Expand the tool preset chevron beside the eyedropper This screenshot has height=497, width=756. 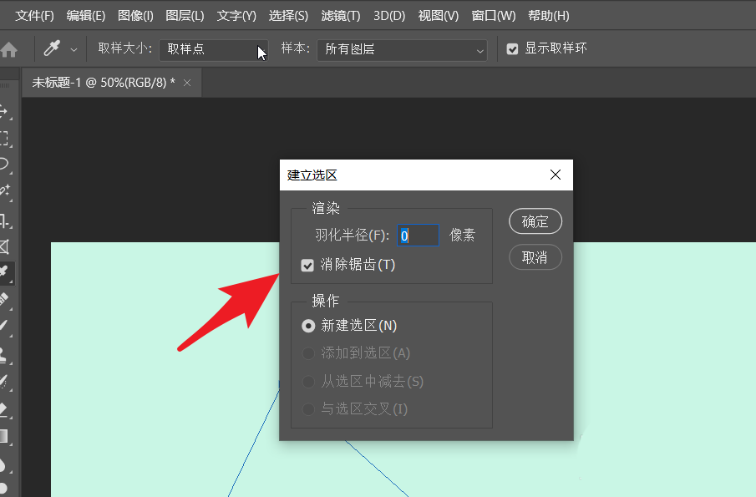point(74,49)
